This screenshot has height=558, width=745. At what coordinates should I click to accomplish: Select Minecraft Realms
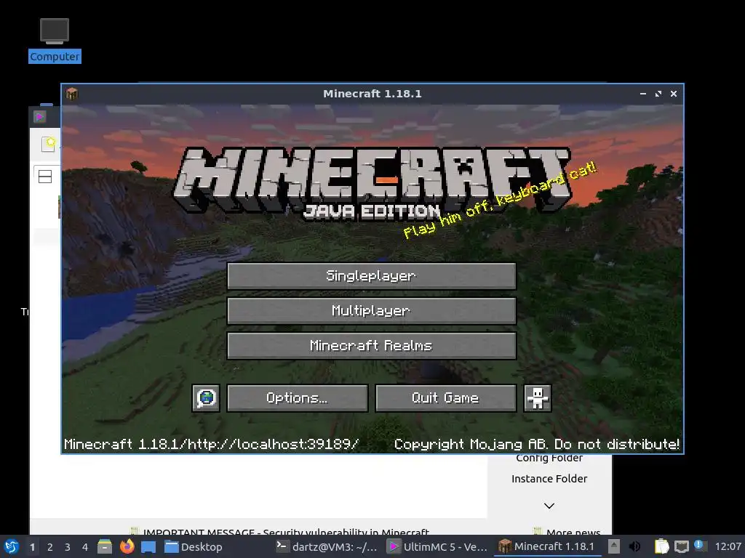(372, 345)
